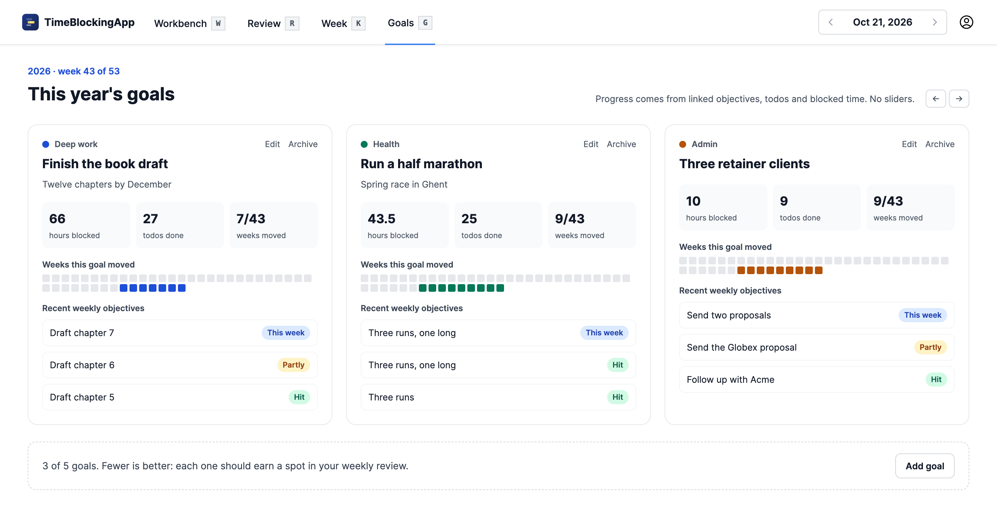
Task: Click the blue Deep work category dot
Action: click(x=46, y=144)
